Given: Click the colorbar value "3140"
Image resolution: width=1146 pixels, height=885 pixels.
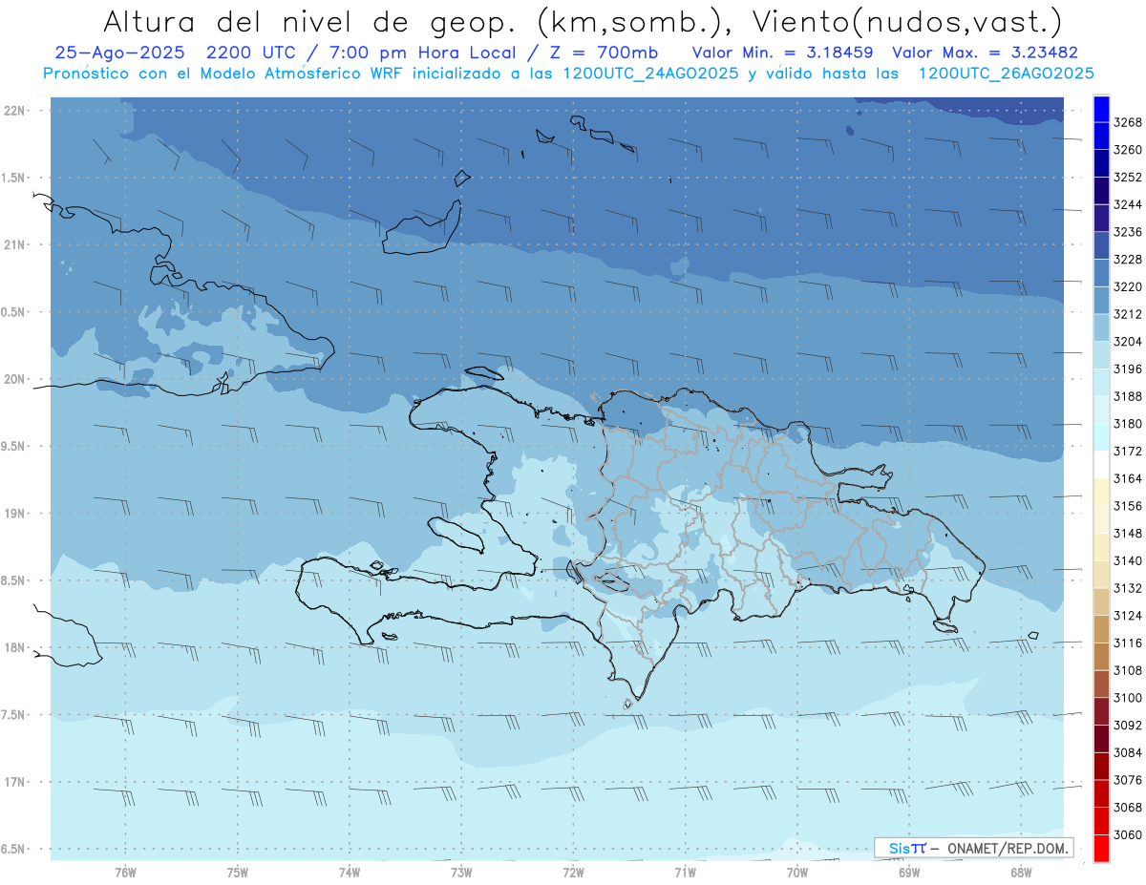Looking at the screenshot, I should pos(1128,561).
